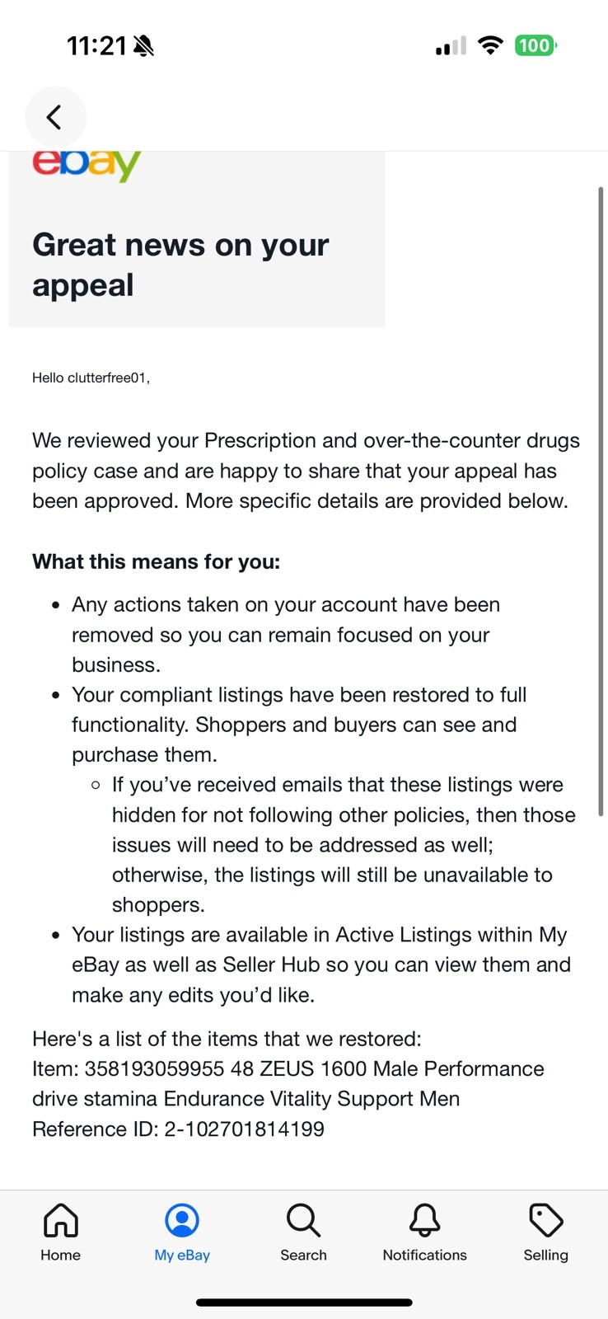Screen dimensions: 608x1319
Task: Tap the Wi-Fi status icon
Action: click(x=490, y=45)
